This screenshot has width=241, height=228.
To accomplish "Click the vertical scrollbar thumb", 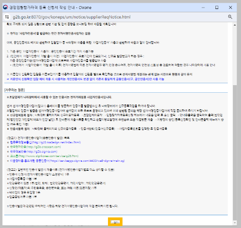I will click(x=235, y=152).
